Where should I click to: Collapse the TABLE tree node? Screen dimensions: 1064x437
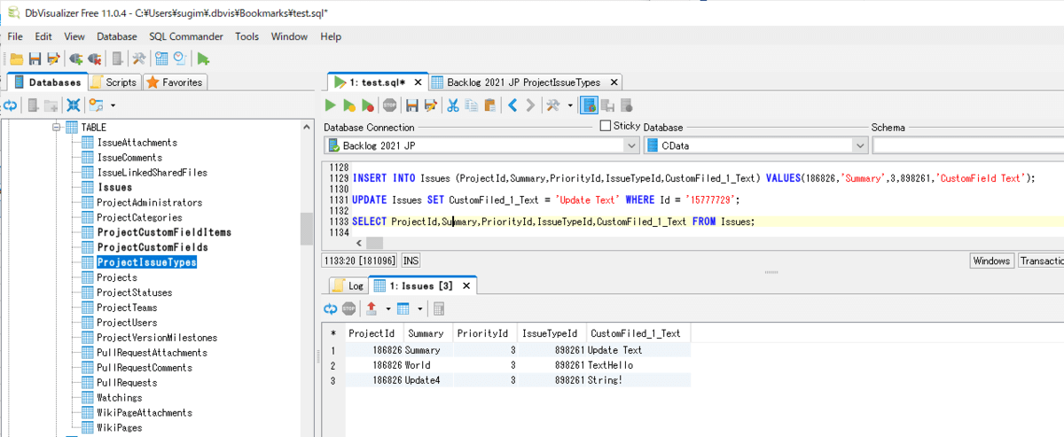click(57, 127)
